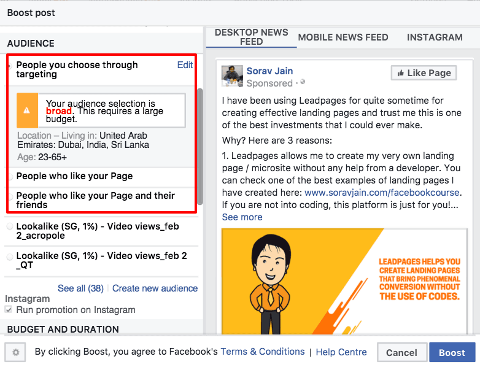
Task: Click the audience selection is broad message
Action: [x=104, y=111]
